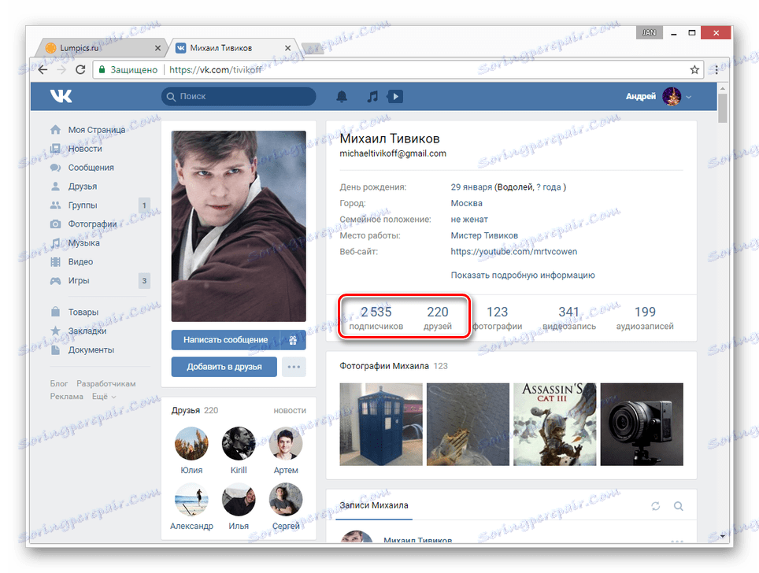
Task: Open 341 видеозапись counter
Action: [569, 318]
